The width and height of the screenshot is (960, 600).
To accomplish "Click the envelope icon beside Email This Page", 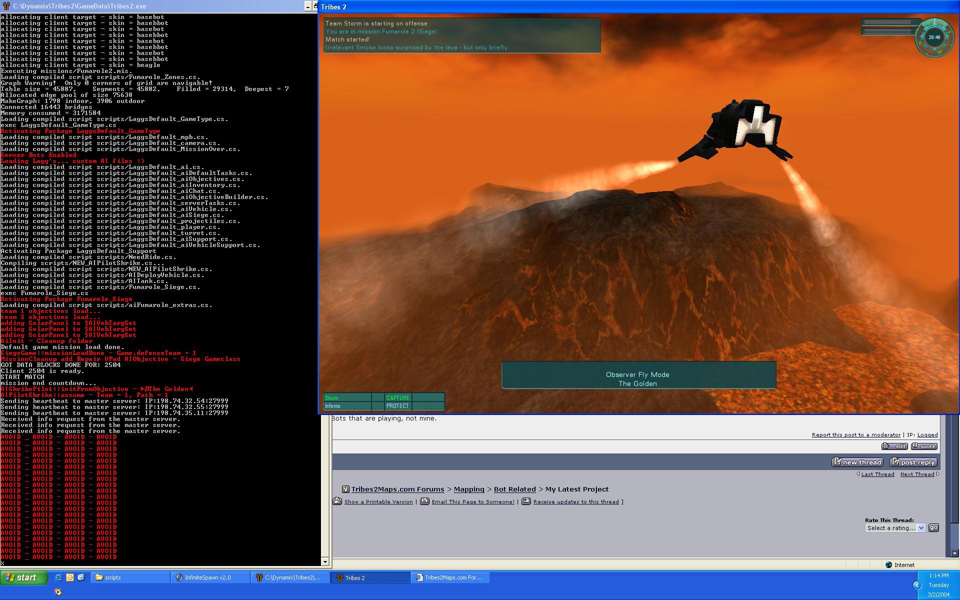I will [424, 501].
